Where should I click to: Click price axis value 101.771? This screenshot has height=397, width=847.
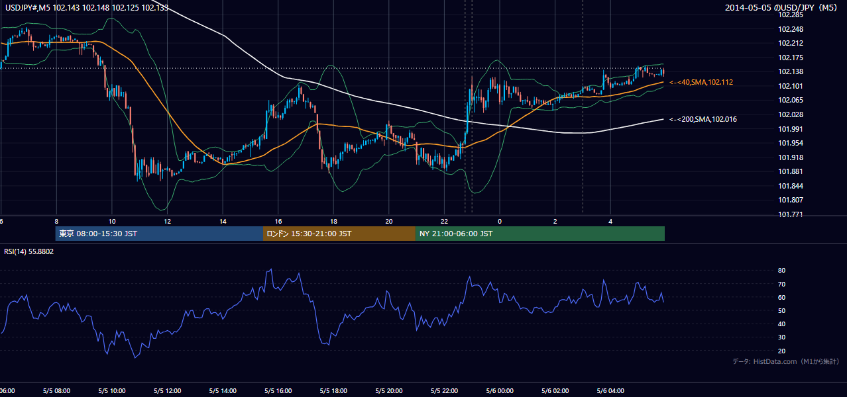point(790,214)
